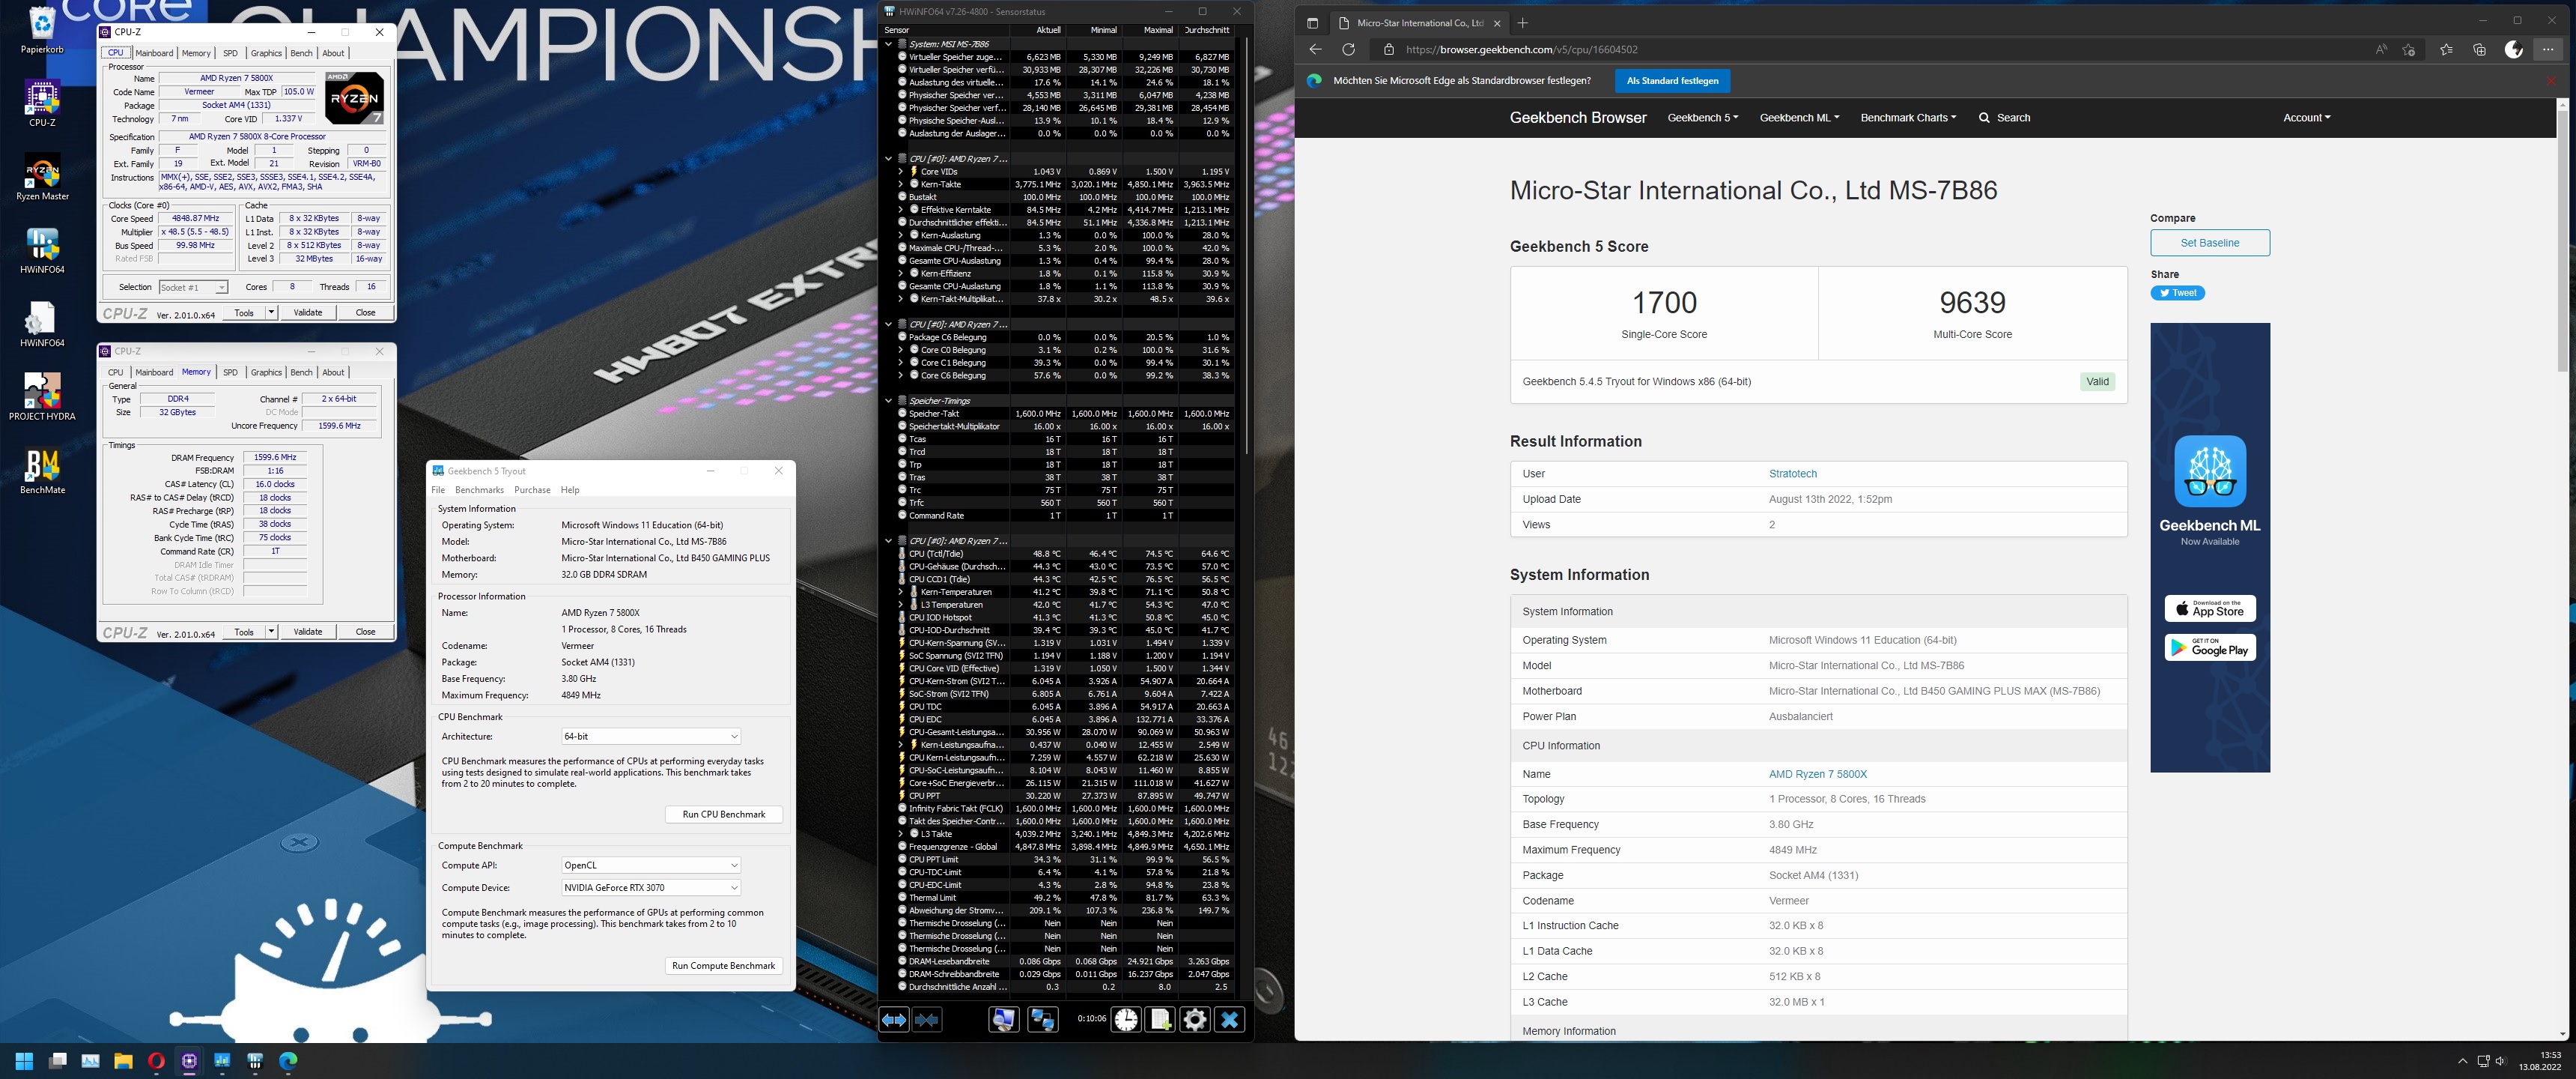Click HWiNFO collapse columns arrows button
This screenshot has height=1079, width=2576.
click(x=927, y=1019)
